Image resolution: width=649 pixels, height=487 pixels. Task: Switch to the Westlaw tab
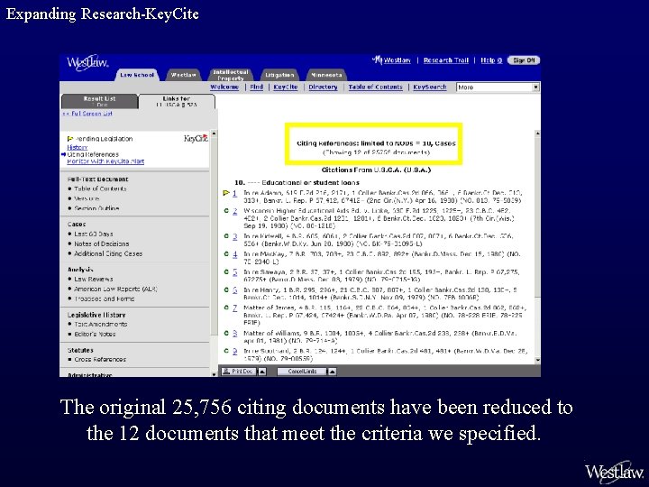click(x=183, y=75)
